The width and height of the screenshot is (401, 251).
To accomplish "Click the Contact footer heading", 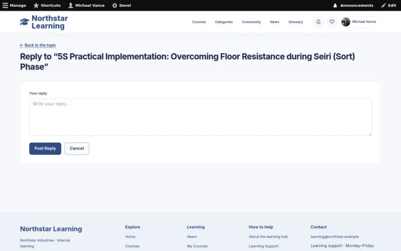I will tap(319, 227).
